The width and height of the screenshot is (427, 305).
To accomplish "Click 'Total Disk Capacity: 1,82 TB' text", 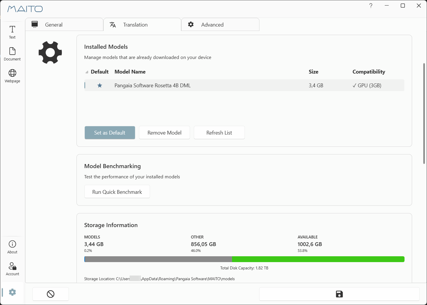I will click(x=244, y=268).
